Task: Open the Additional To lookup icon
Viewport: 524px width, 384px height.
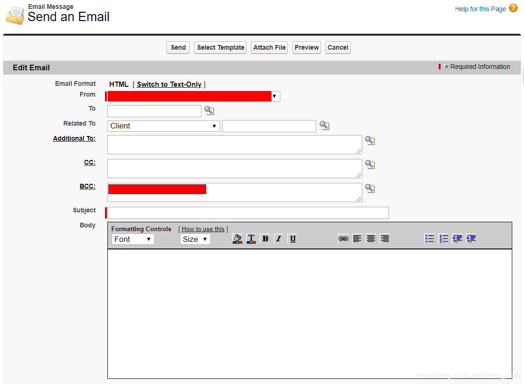Action: click(370, 140)
